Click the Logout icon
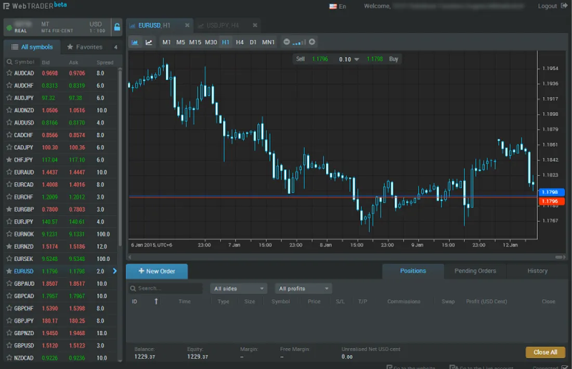Image resolution: width=572 pixels, height=369 pixels. tap(565, 6)
